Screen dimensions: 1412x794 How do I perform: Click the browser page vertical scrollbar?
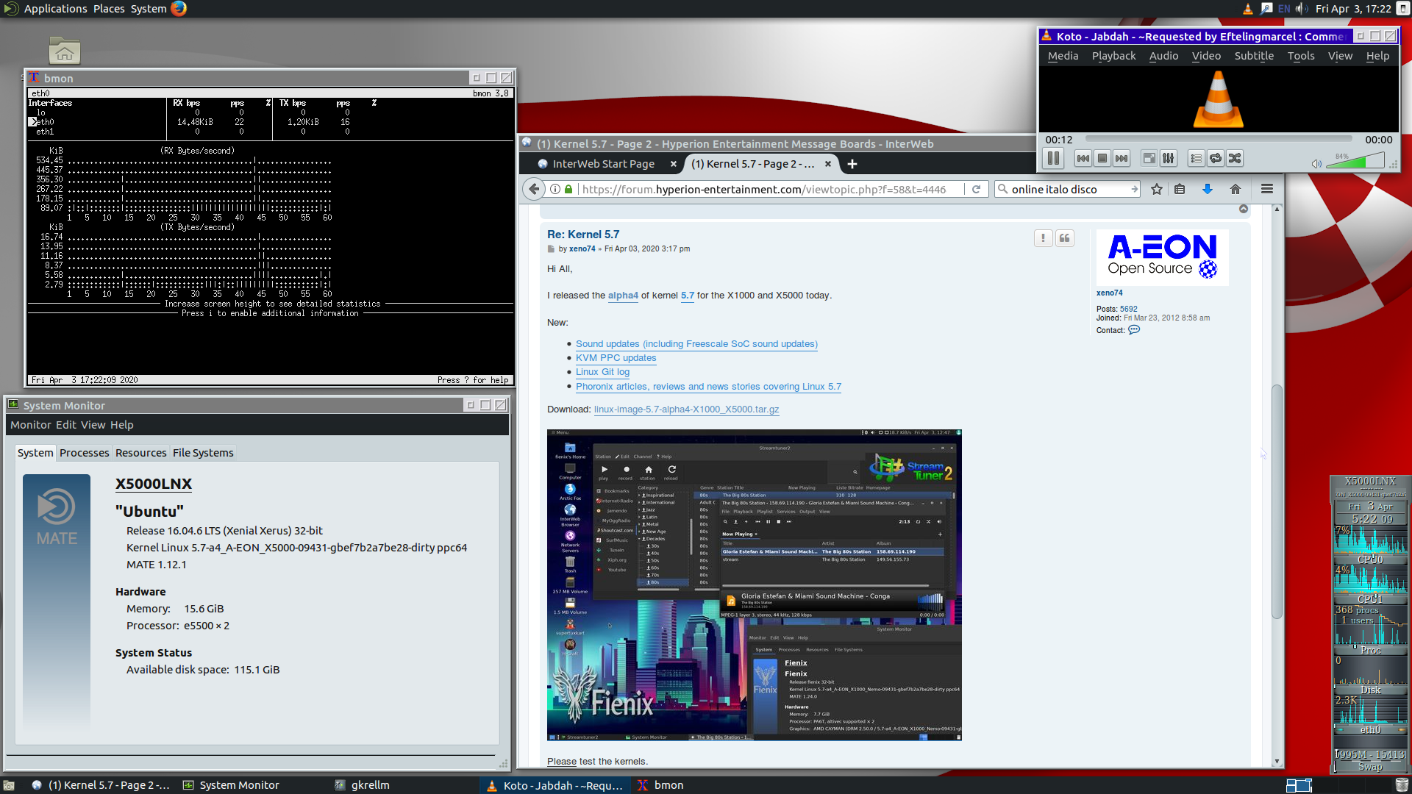click(1277, 502)
